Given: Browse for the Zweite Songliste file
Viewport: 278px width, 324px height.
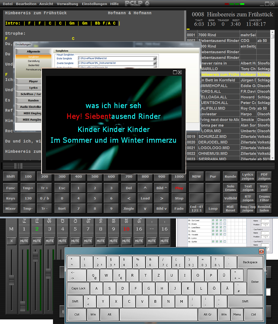Looking at the screenshot, I should (x=155, y=63).
